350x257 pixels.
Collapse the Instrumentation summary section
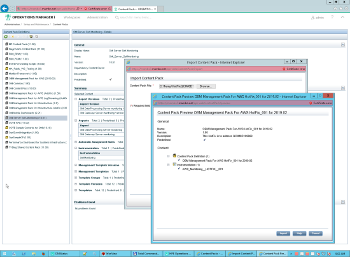coord(76,148)
